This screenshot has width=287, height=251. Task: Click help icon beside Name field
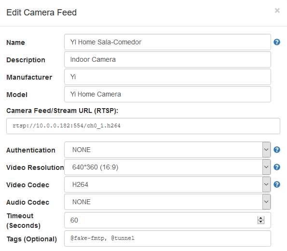coord(277,42)
